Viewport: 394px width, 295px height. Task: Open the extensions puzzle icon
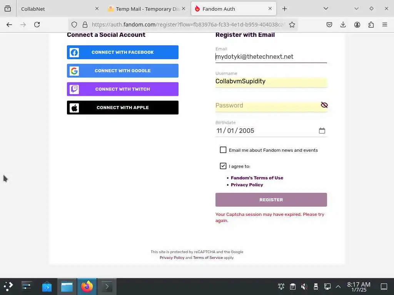pyautogui.click(x=371, y=25)
